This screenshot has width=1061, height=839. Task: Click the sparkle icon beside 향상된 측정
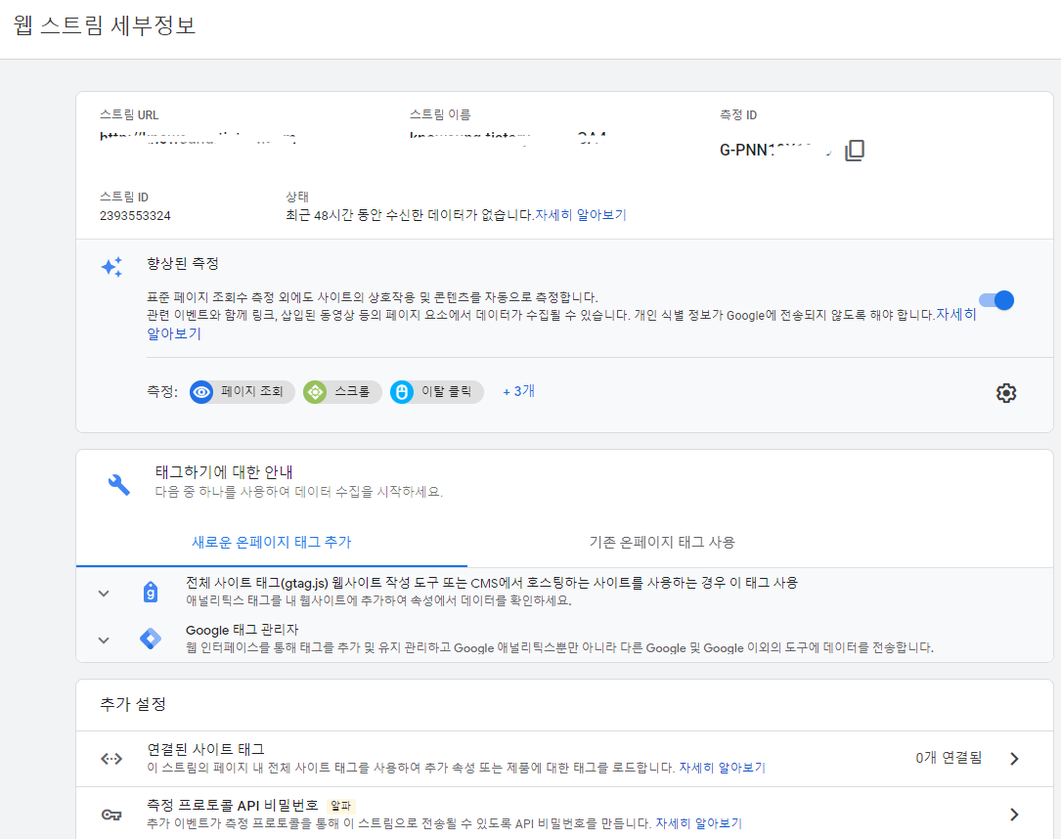[112, 267]
